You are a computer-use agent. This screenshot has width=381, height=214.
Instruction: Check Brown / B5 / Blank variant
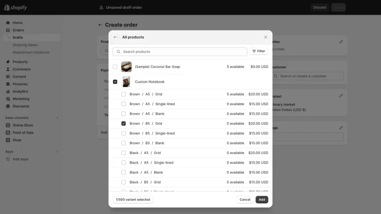[x=124, y=143]
